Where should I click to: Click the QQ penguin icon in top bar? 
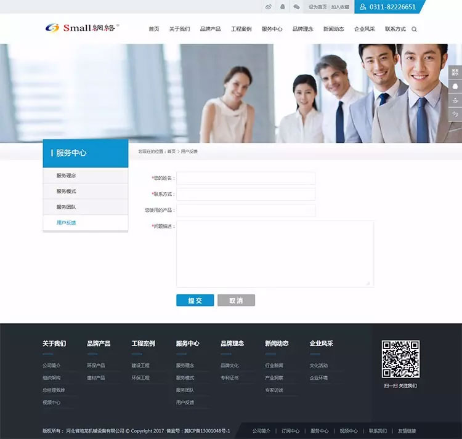(x=283, y=7)
